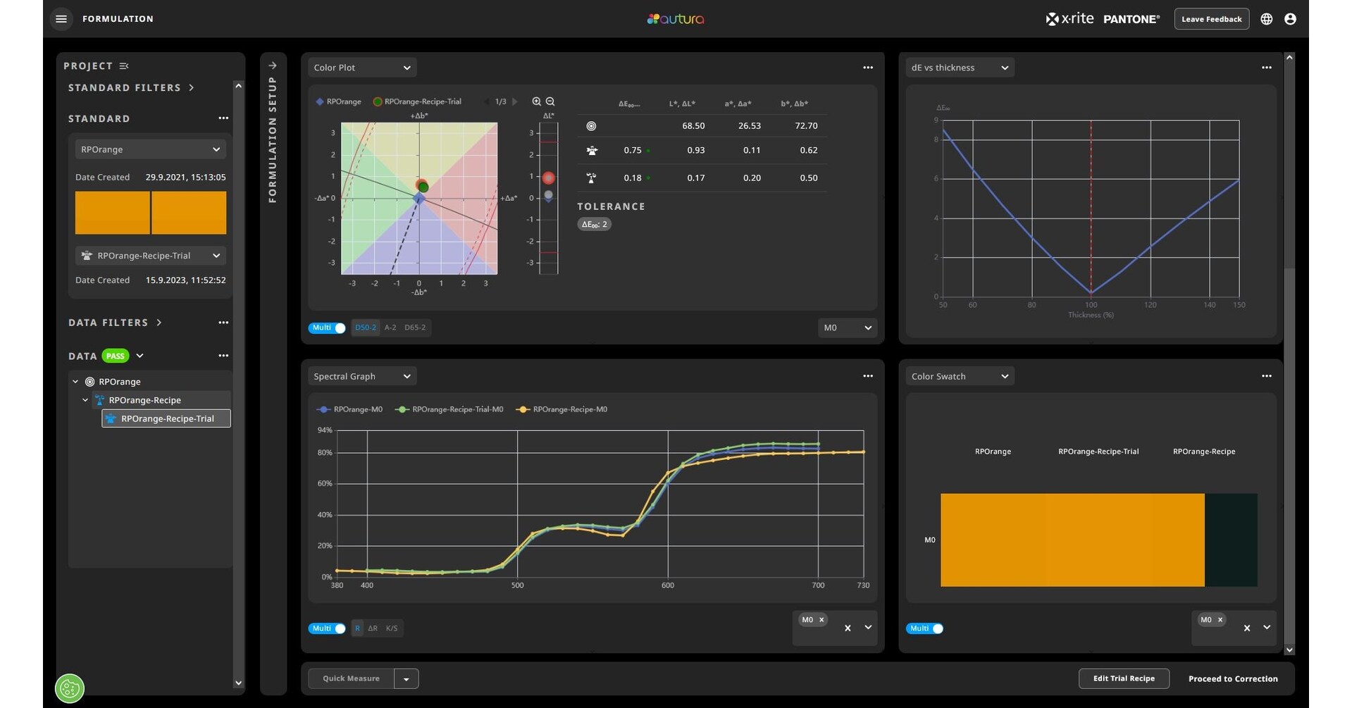Viewport: 1352px width, 708px height.
Task: Open the RPOrange standard dropdown in Project panel
Action: coord(150,149)
